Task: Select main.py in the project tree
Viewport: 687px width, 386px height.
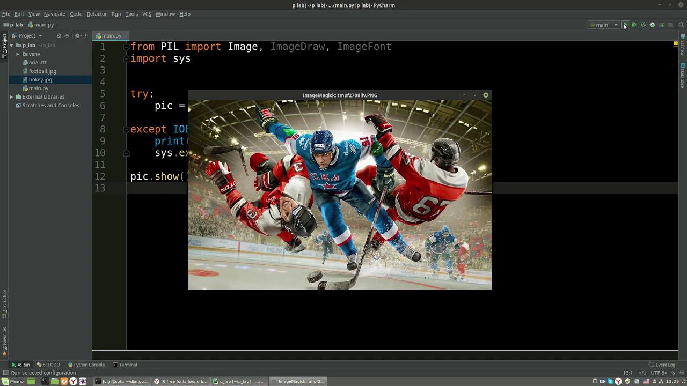Action: pyautogui.click(x=39, y=88)
